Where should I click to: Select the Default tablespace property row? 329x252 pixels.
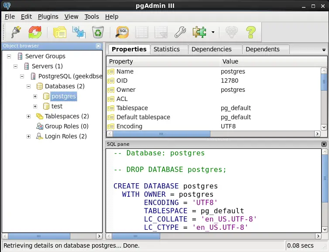(x=214, y=117)
